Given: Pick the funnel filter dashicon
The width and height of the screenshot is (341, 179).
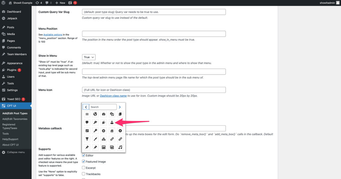Looking at the screenshot, I should click(87, 139).
